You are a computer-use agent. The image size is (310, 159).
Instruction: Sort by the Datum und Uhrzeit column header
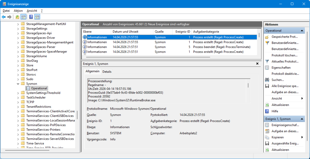[x=132, y=31]
